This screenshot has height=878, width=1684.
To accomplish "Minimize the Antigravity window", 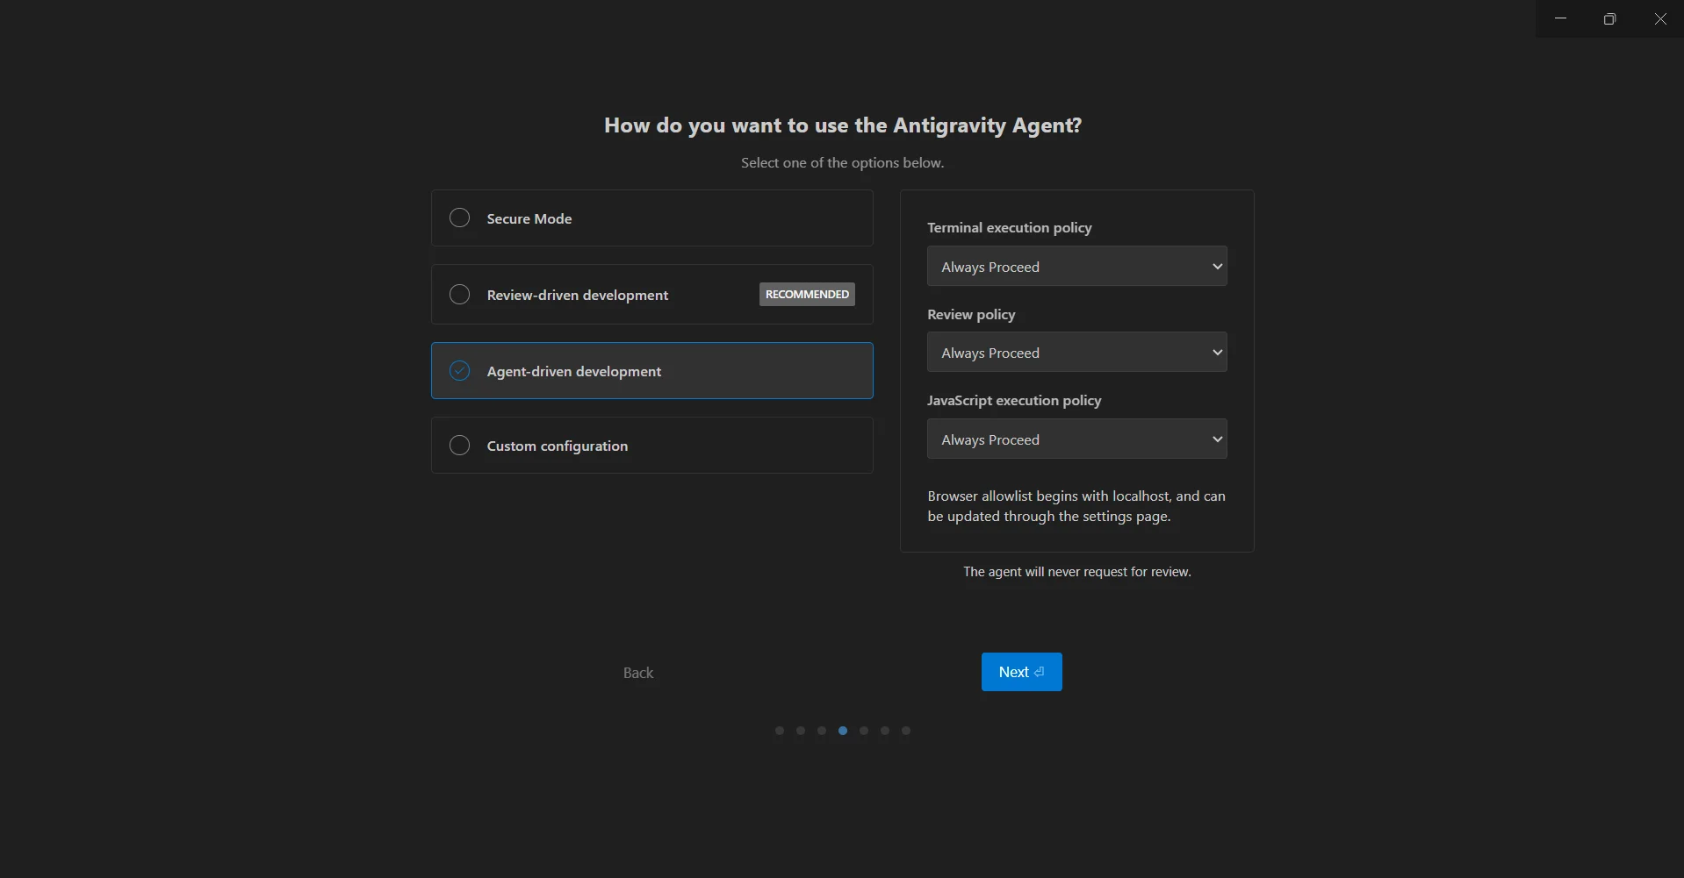I will tap(1559, 18).
